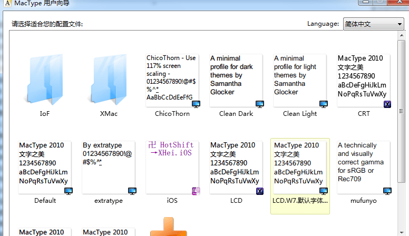Click the X badge icon on LCD profile
409x236 pixels.
(260, 191)
